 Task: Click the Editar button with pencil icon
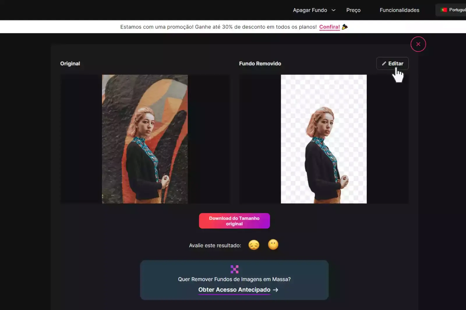pos(392,63)
